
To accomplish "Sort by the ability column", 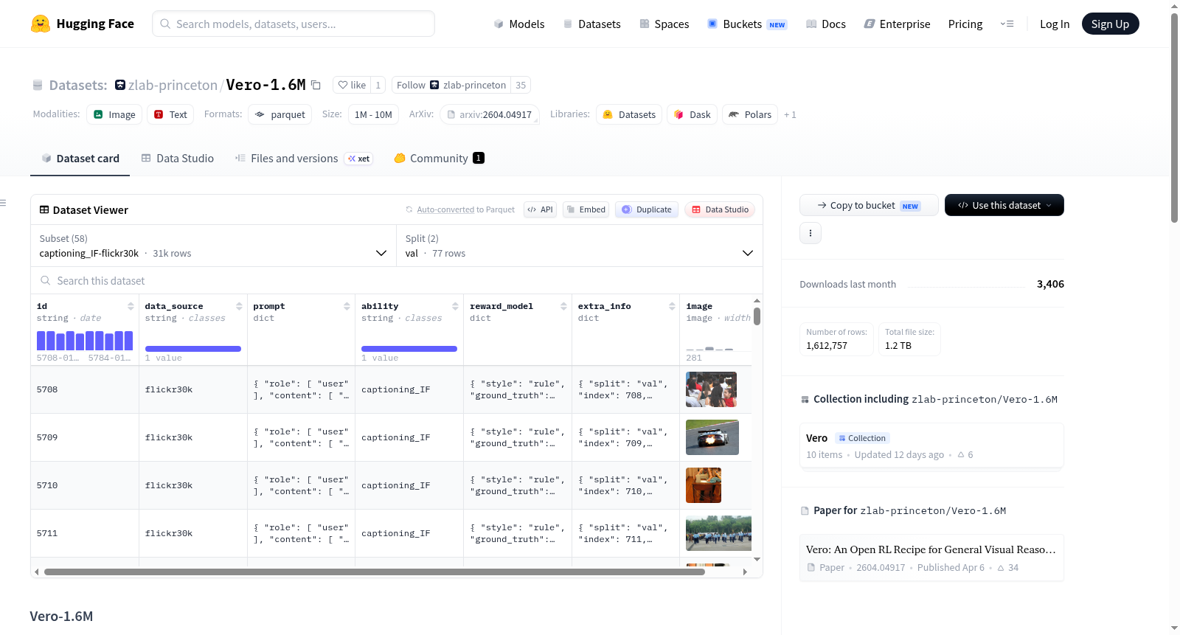I will tap(455, 306).
